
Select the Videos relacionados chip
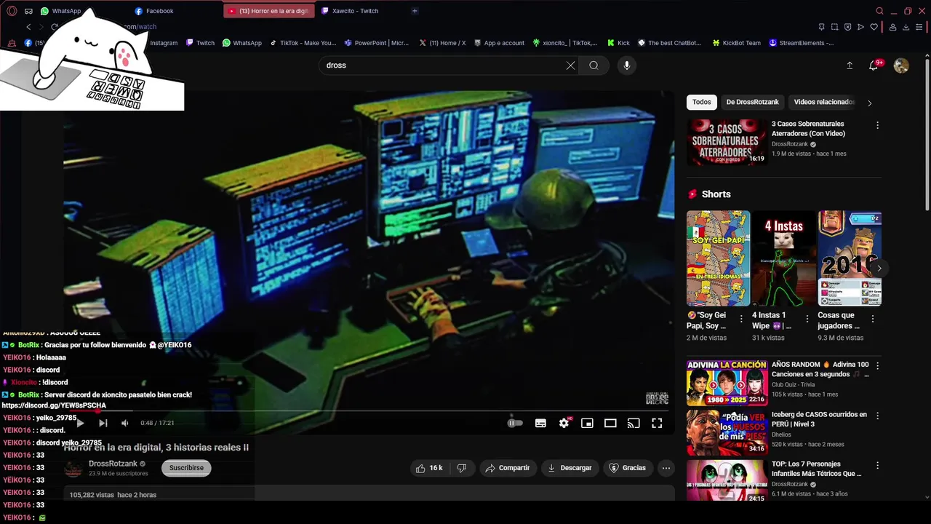pyautogui.click(x=823, y=103)
